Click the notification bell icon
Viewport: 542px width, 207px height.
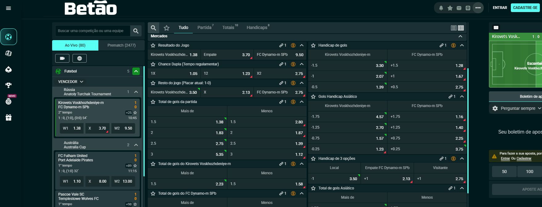(441, 8)
